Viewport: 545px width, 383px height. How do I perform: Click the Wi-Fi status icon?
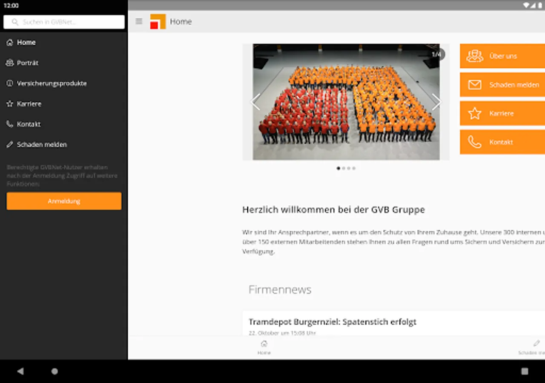click(526, 6)
